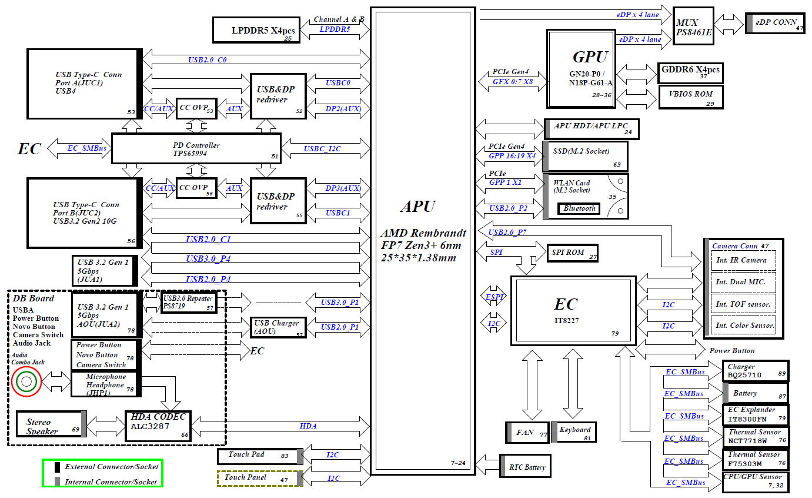812x498 pixels.
Task: Click the PD Controller TPS65994 block
Action: click(x=196, y=148)
